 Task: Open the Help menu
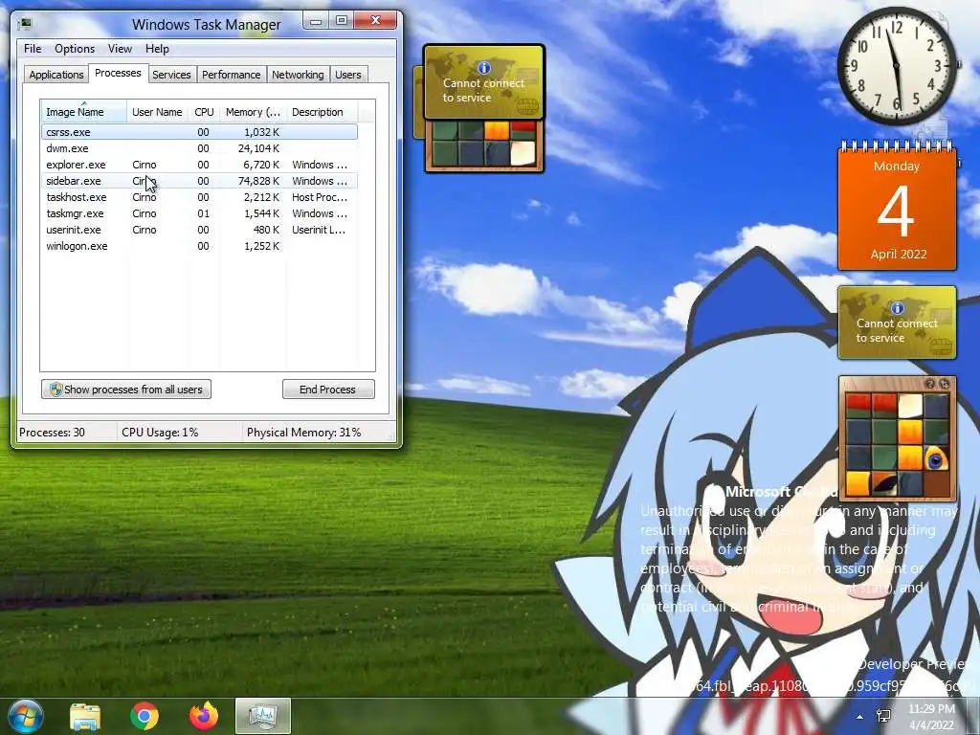pyautogui.click(x=157, y=49)
